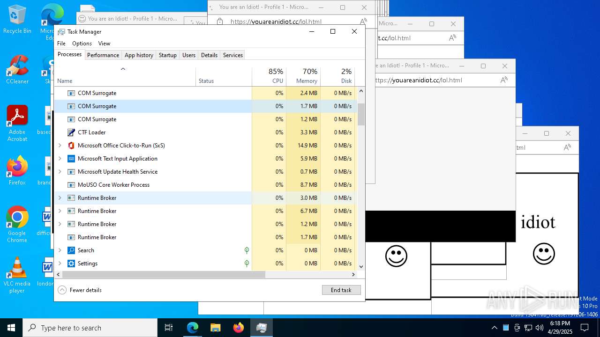Click the scroll right arrow in Task Manager
Image resolution: width=600 pixels, height=337 pixels.
click(x=353, y=274)
